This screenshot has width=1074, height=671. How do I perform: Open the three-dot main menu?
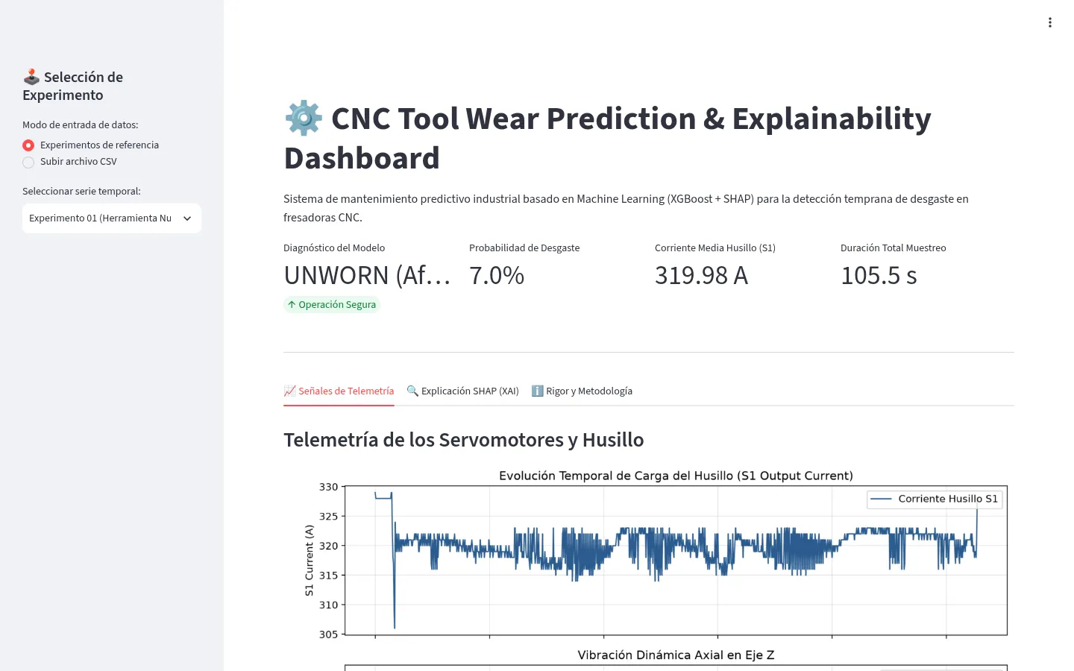(x=1050, y=22)
